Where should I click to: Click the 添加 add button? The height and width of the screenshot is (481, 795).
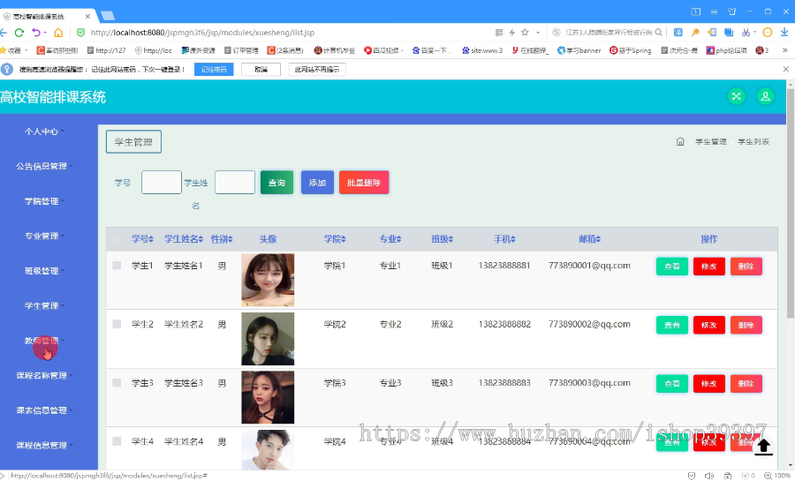pyautogui.click(x=317, y=183)
